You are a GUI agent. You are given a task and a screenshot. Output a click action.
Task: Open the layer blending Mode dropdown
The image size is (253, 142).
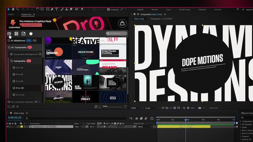pos(78,126)
